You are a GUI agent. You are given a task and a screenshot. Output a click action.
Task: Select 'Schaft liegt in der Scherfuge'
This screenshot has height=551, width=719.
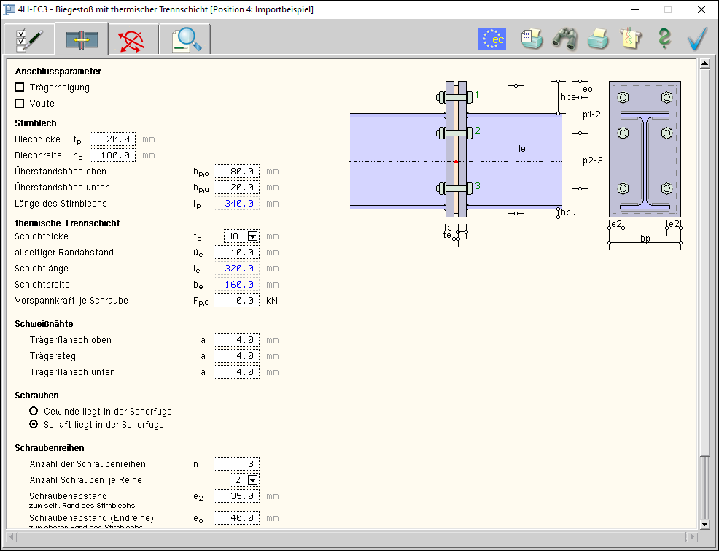point(34,425)
